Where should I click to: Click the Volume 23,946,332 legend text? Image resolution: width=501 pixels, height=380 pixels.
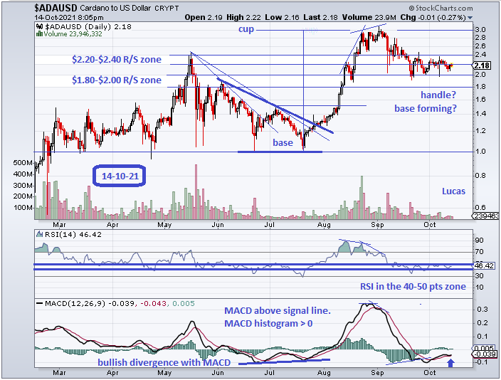click(73, 34)
